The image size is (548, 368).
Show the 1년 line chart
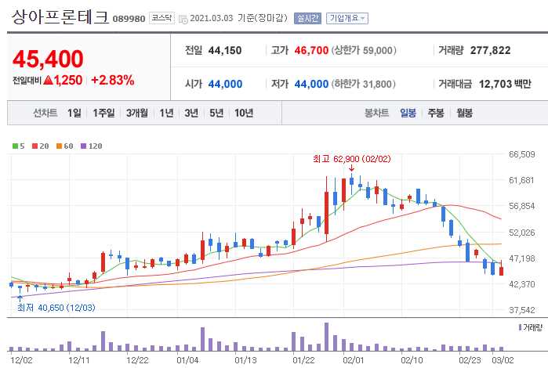(x=166, y=113)
